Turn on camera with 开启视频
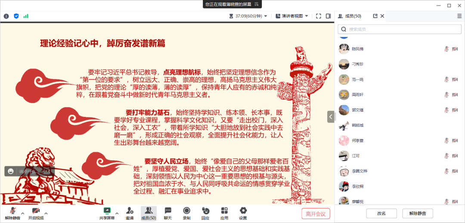The width and height of the screenshot is (465, 223). pos(36,213)
